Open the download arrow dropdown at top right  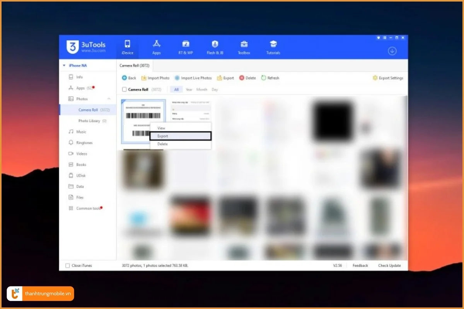tap(392, 51)
